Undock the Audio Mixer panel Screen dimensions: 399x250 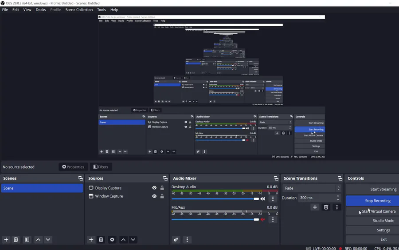pyautogui.click(x=276, y=179)
